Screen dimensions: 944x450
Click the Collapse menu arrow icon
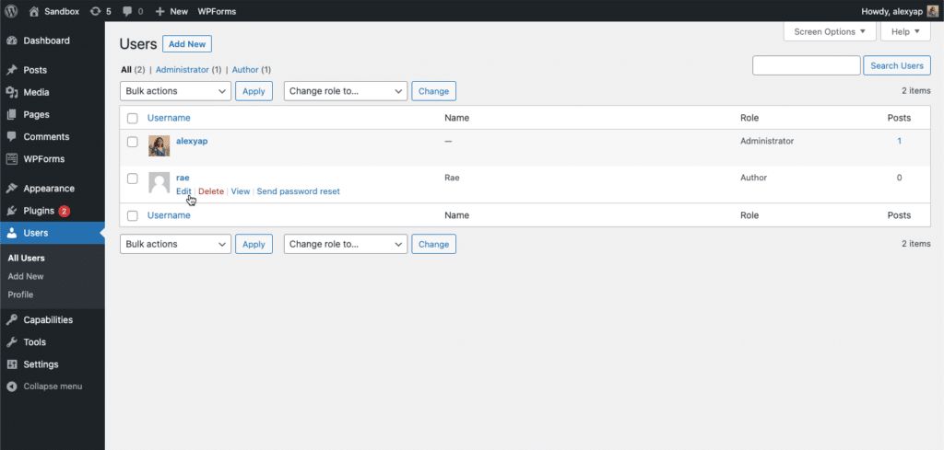[x=11, y=387]
